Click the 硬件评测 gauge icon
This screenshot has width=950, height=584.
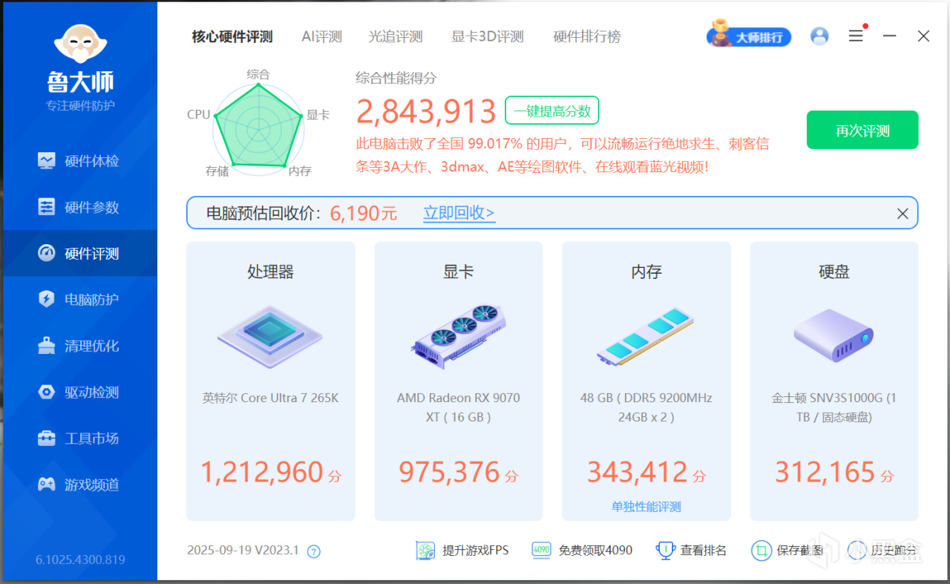click(47, 253)
